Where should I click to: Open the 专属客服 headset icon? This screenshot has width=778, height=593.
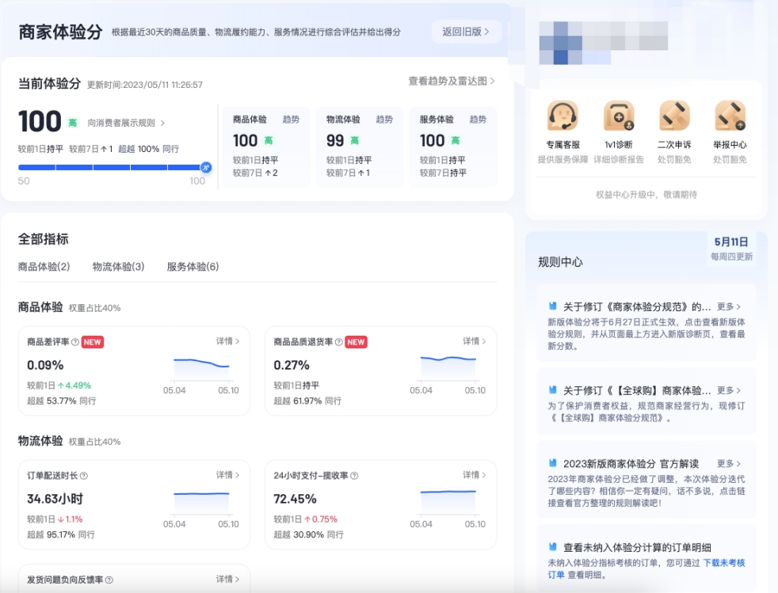point(563,116)
